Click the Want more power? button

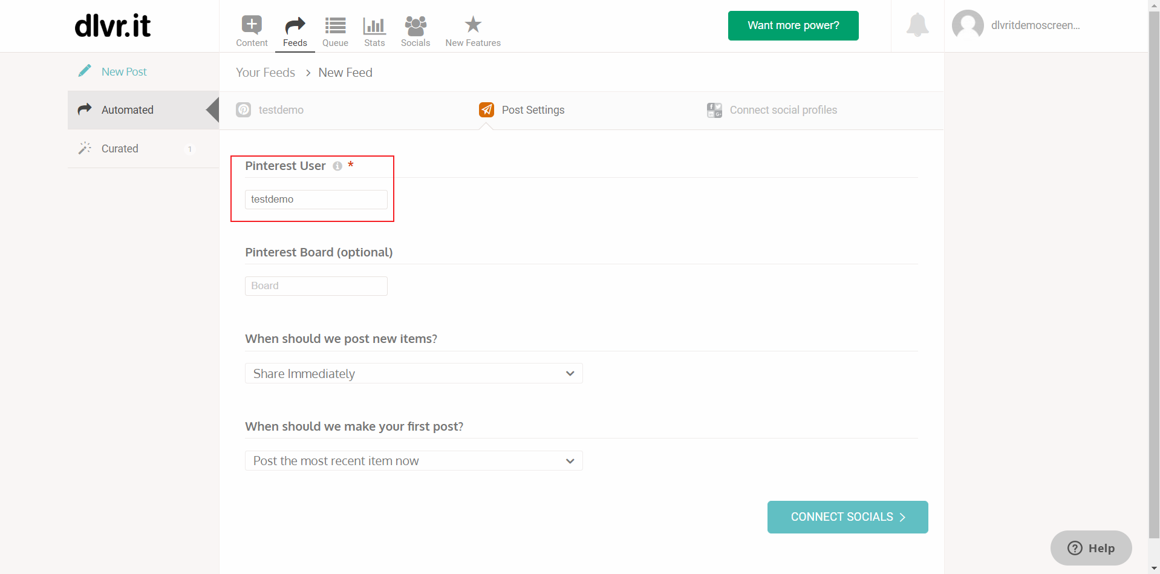click(x=793, y=25)
